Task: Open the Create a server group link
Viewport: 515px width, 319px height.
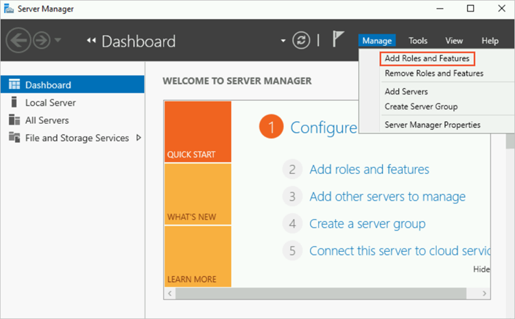Action: pyautogui.click(x=367, y=224)
